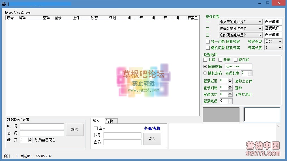Screen dimensions: 287x161
Task: Check the 统一问题 option
Action: click(x=208, y=42)
